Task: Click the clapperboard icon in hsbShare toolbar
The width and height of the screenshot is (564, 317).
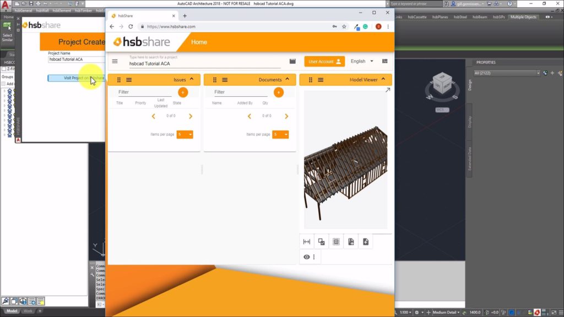Action: (292, 62)
